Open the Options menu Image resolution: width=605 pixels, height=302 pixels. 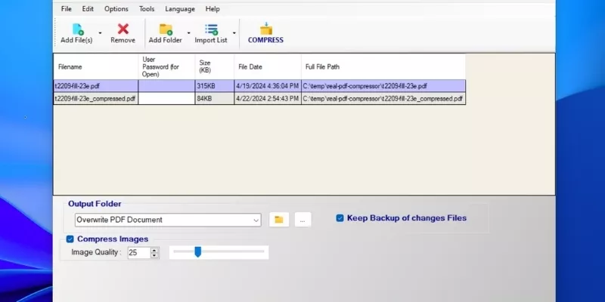click(116, 9)
